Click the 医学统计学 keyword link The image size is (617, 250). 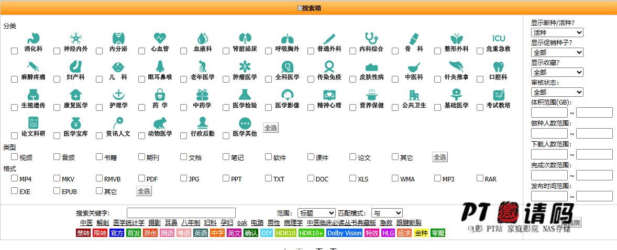[x=128, y=223]
